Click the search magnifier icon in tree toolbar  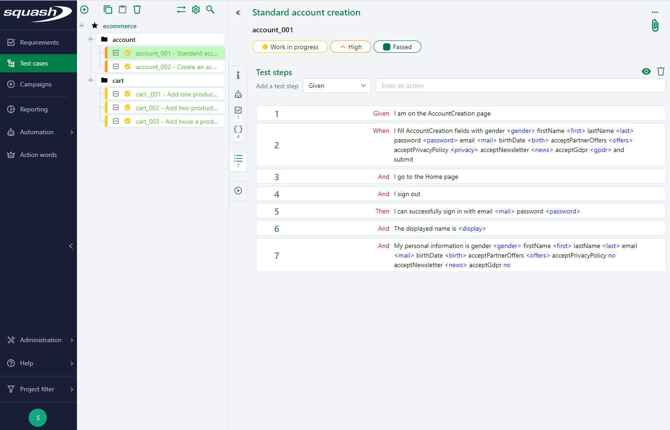click(210, 10)
